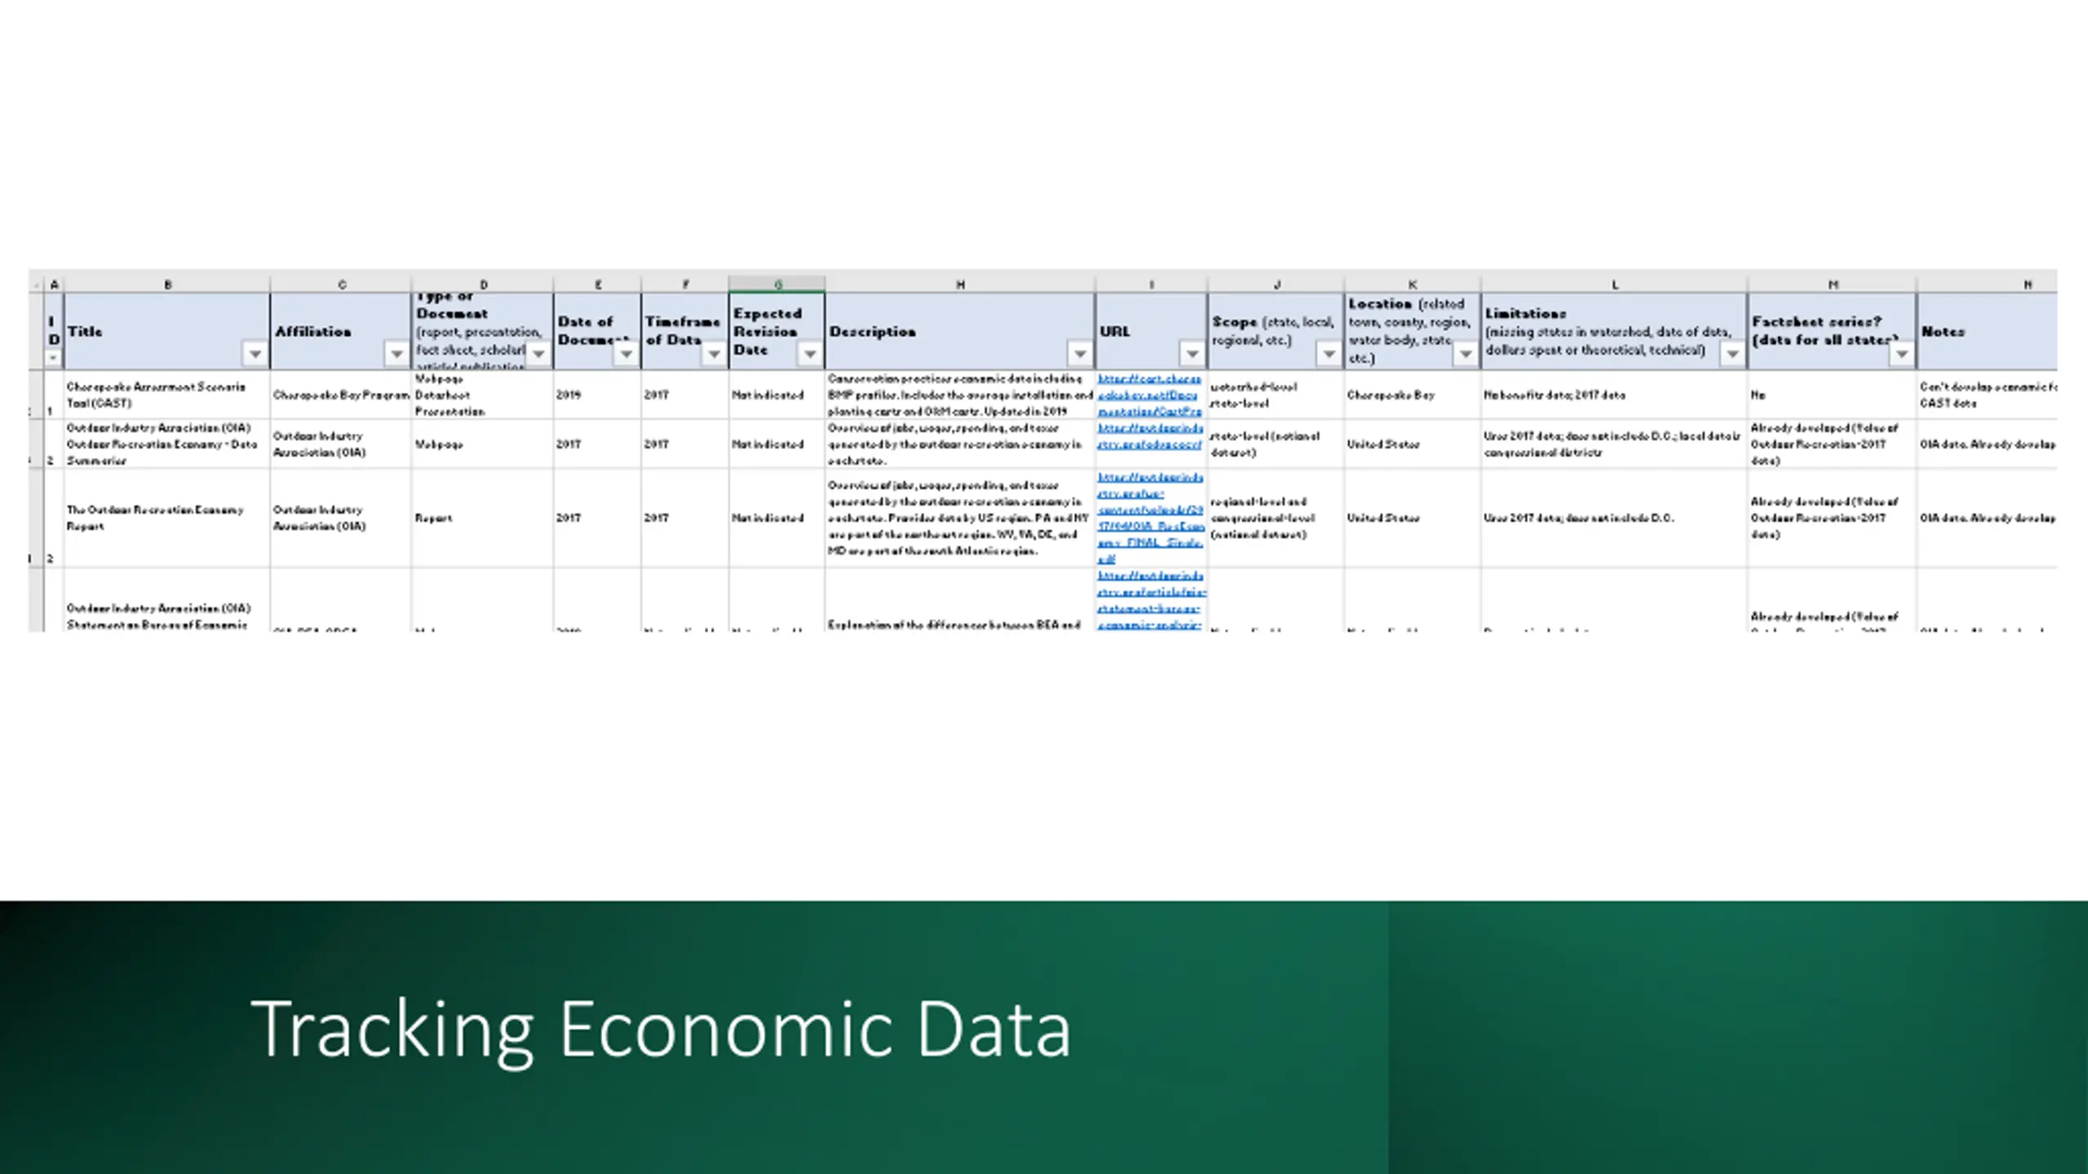Select the CAST row 'Not indicated' cell
2088x1174 pixels.
pyautogui.click(x=777, y=395)
